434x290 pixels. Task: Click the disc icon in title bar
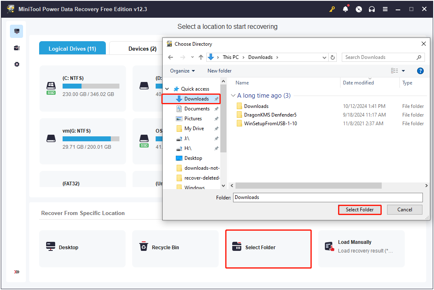pos(359,9)
